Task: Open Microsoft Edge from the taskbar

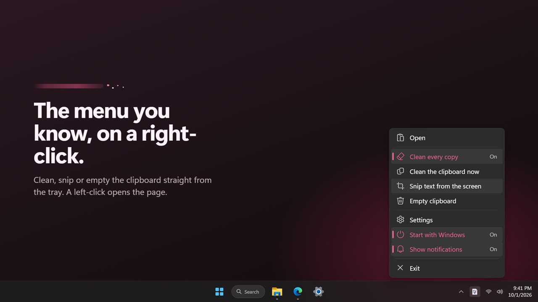Action: (298, 292)
